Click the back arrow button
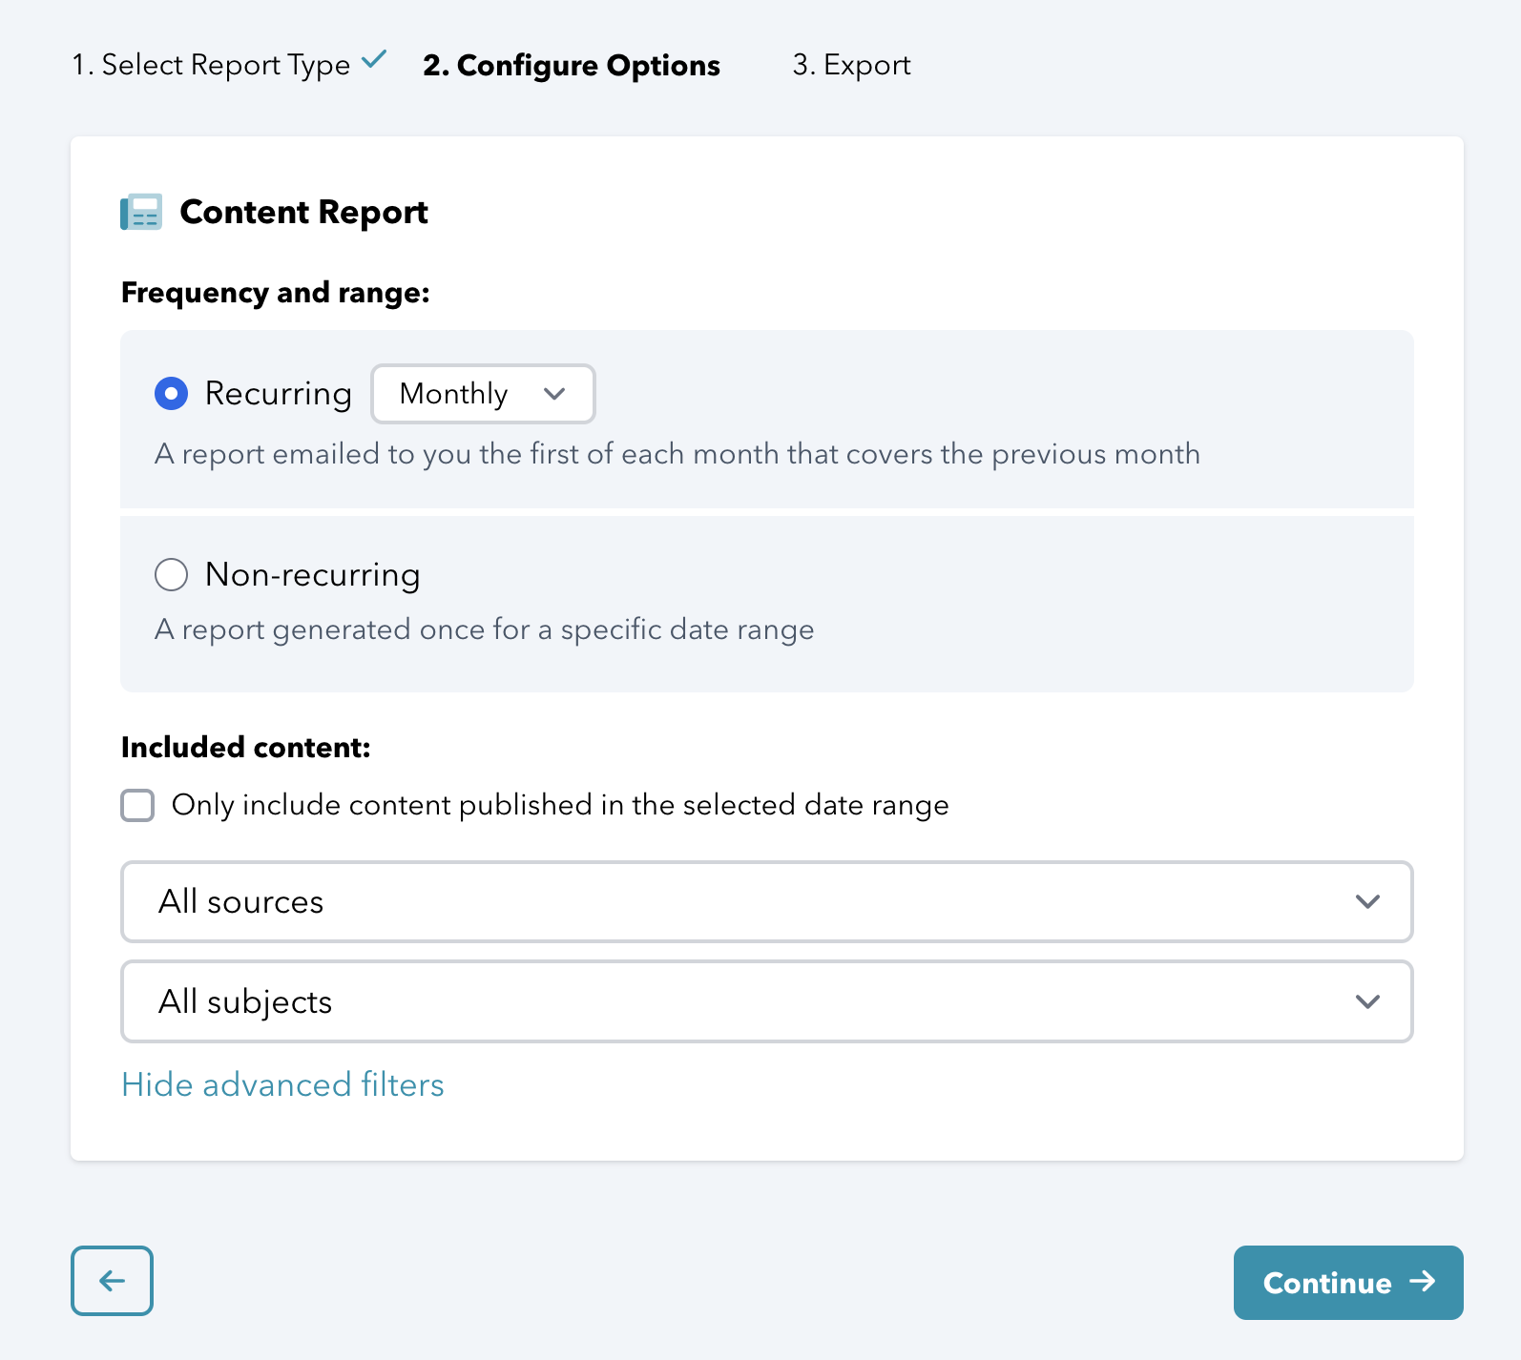This screenshot has width=1521, height=1360. tap(112, 1281)
